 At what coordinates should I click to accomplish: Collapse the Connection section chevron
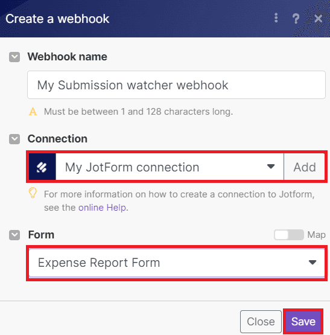(x=14, y=139)
